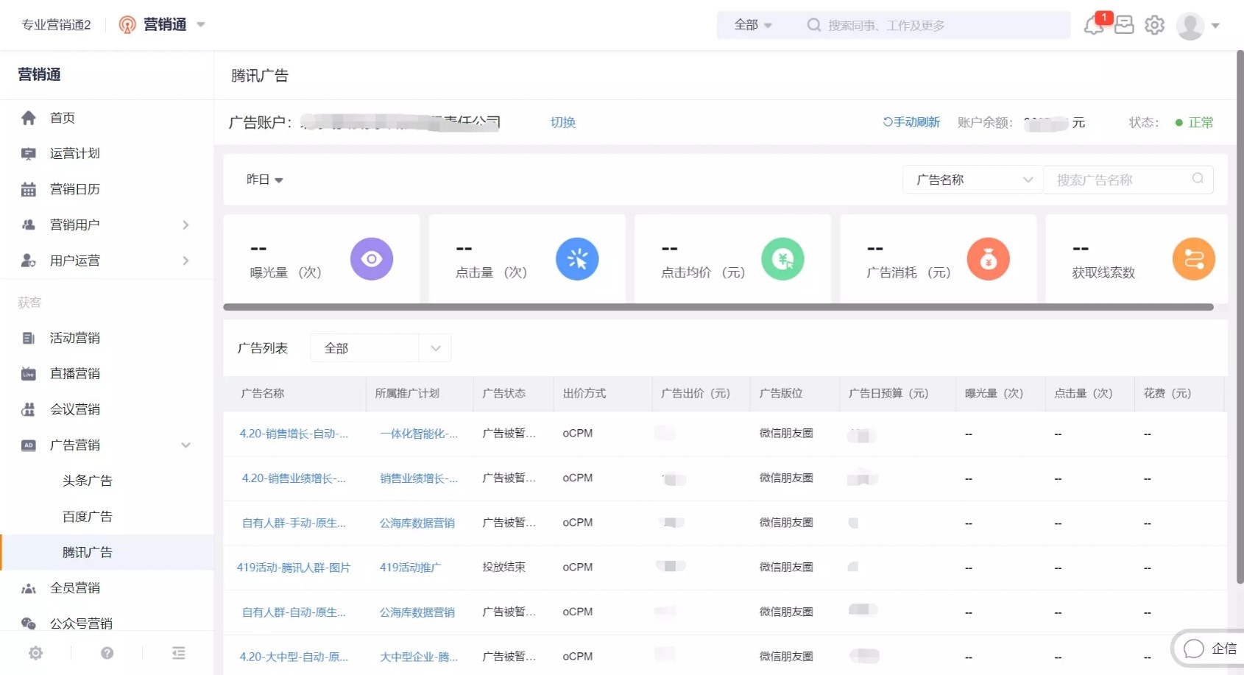This screenshot has height=675, width=1244.
Task: Open the 昨日 date range dropdown
Action: click(264, 180)
